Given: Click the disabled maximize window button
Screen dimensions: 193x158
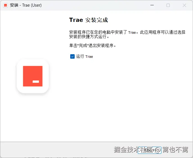Looking at the screenshot, I should [168, 5].
